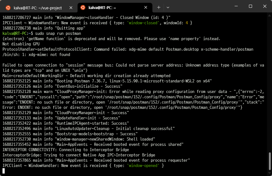272x176 pixels.
Task: Click the 'Quitting app' log line
Action: coord(44,28)
